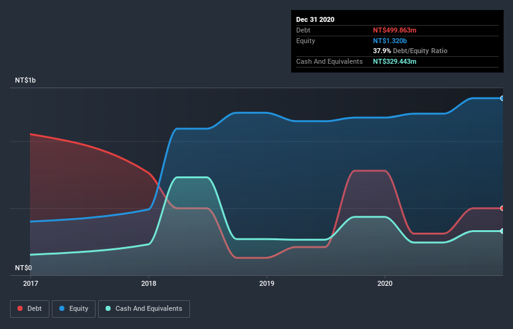513x329 pixels.
Task: Click the 37.9% Debt/Equity Ratio text
Action: coord(410,51)
